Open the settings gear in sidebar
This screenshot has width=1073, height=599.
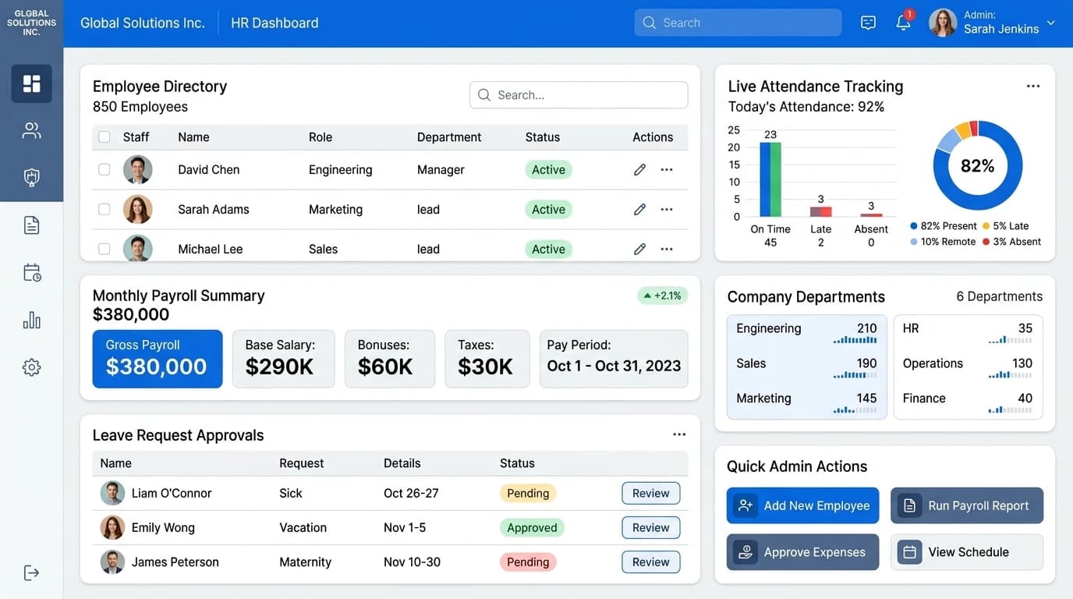[32, 367]
